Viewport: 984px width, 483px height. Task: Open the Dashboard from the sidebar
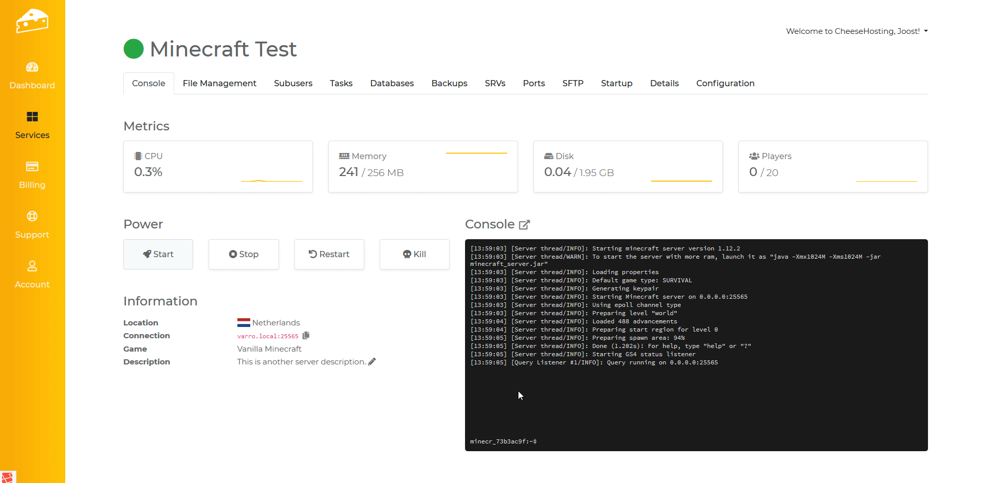[x=32, y=75]
